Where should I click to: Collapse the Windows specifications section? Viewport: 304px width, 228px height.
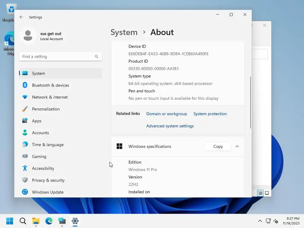(237, 146)
